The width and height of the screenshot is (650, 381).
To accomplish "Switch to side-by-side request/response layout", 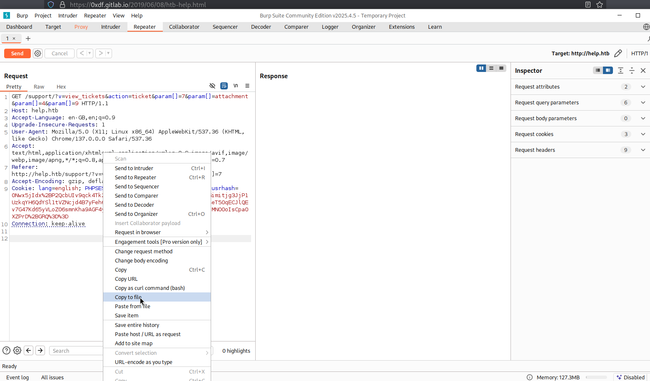I will pos(481,68).
